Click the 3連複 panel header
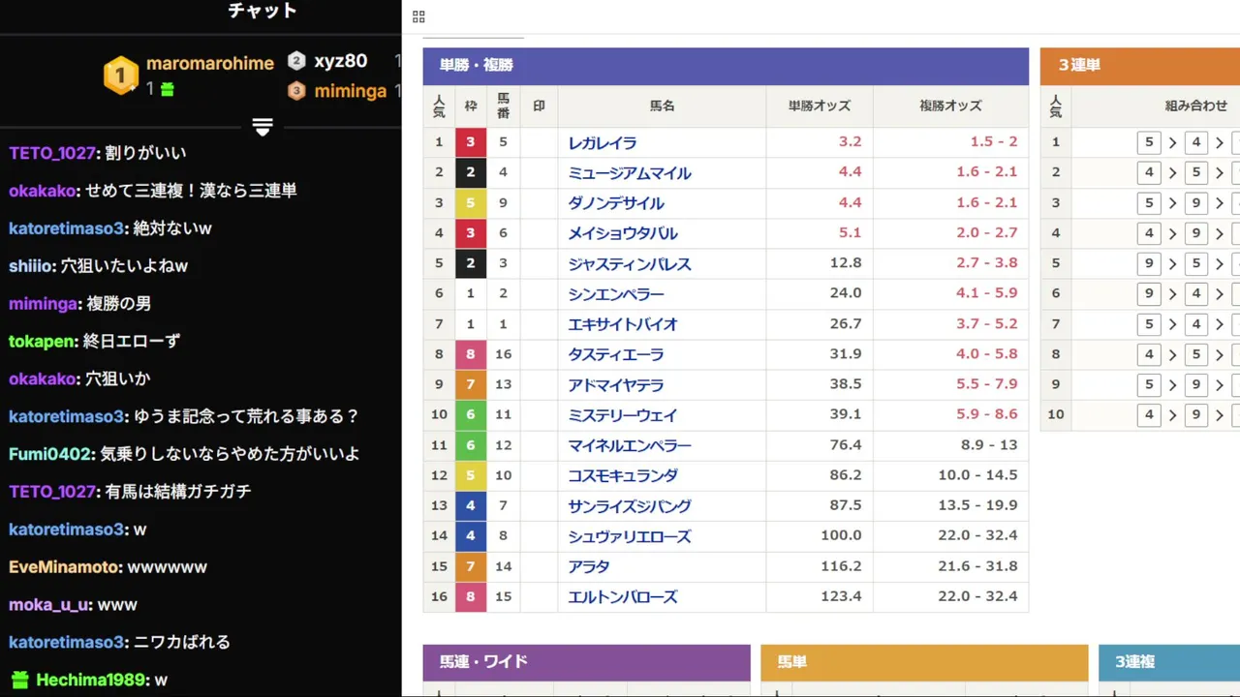1240x697 pixels. [x=1169, y=662]
